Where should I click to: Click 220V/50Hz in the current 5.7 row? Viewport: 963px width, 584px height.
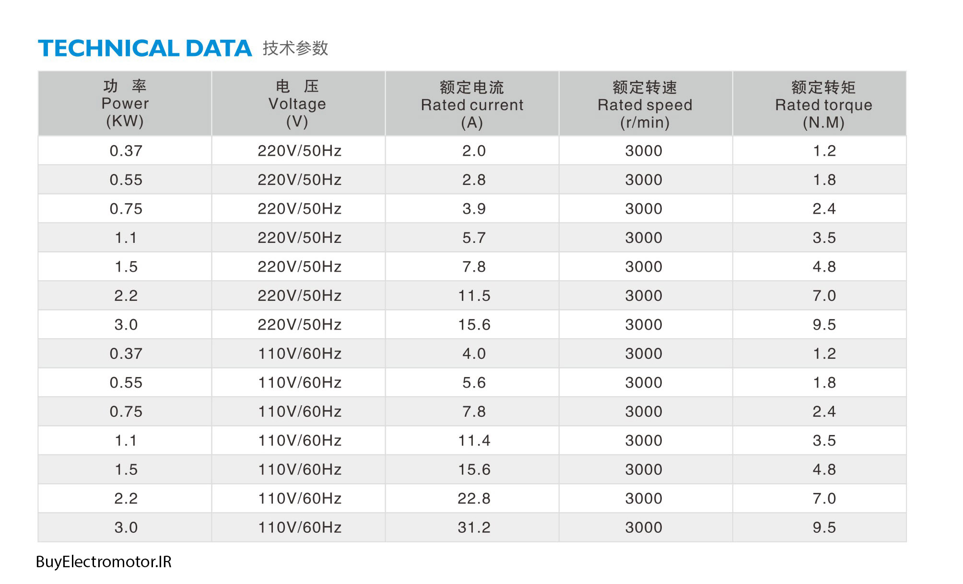tap(299, 238)
